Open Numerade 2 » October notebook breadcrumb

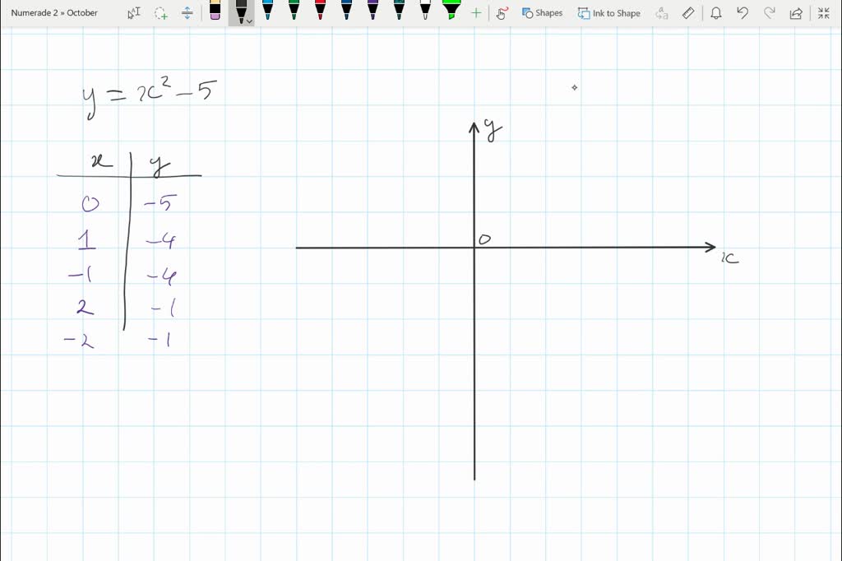(x=54, y=13)
